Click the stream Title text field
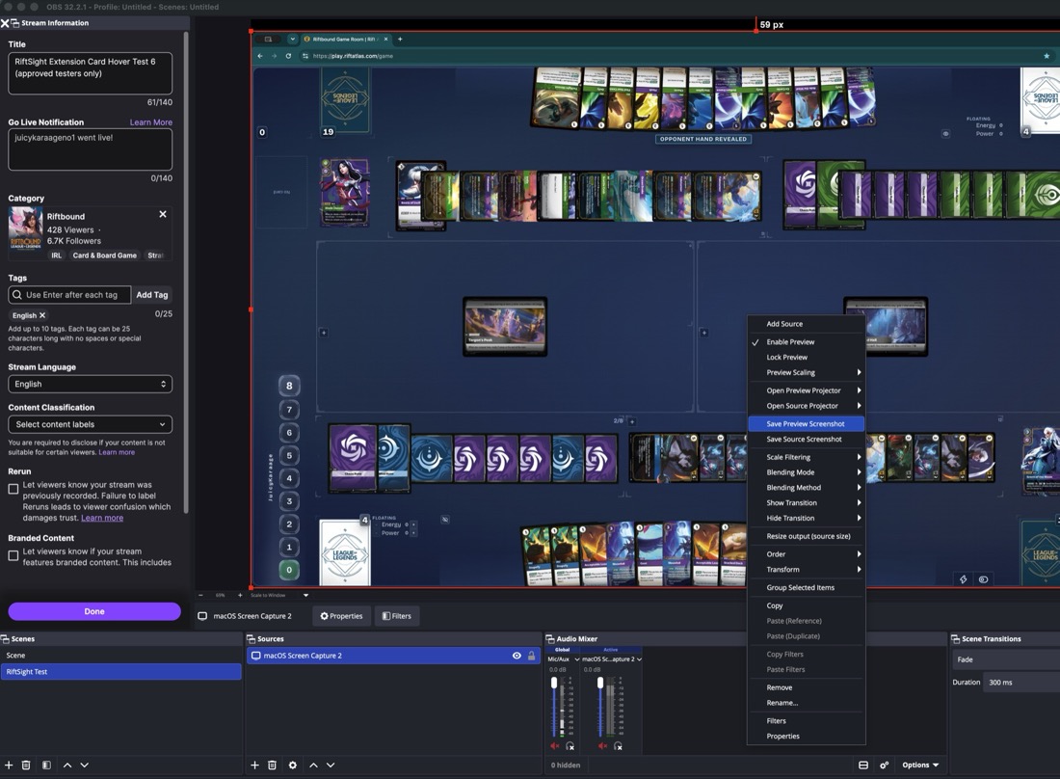The height and width of the screenshot is (779, 1060). (x=90, y=73)
